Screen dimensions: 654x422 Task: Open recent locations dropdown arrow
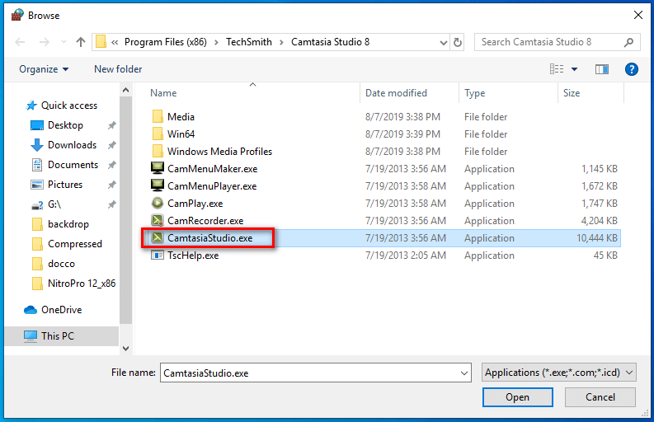64,42
